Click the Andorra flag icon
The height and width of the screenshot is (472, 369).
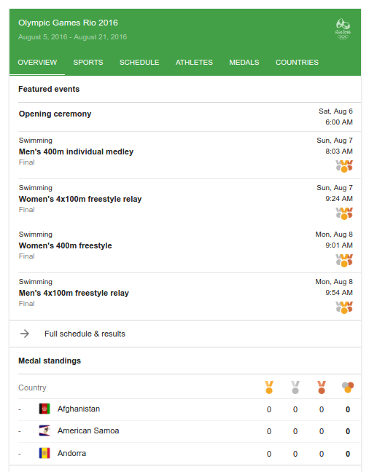coord(44,453)
